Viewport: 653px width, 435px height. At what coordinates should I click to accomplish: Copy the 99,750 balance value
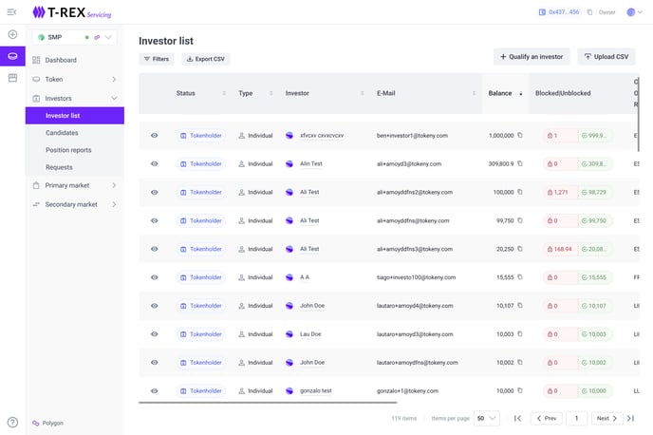point(520,220)
